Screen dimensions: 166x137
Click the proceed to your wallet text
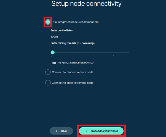[104, 131]
